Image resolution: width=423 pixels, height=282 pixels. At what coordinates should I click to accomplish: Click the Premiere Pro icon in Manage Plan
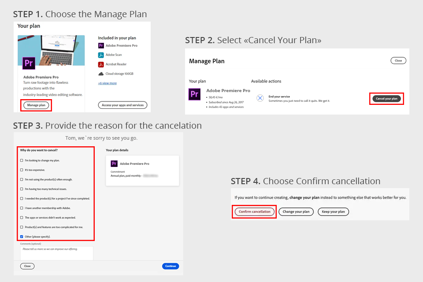coord(194,94)
